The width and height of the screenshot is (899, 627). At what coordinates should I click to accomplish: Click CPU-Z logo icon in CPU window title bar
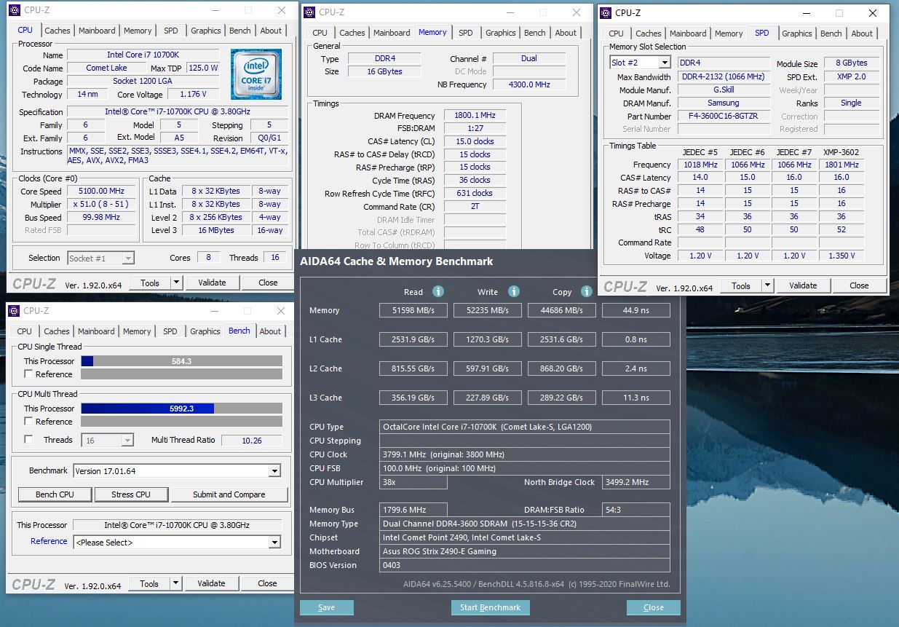pyautogui.click(x=14, y=11)
